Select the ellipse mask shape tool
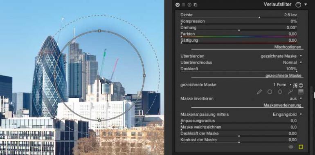This screenshot has height=155, width=315. pyautogui.click(x=280, y=92)
